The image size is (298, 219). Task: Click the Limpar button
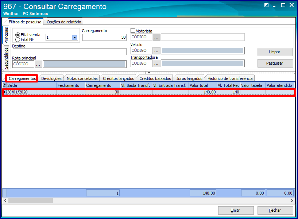(x=275, y=52)
